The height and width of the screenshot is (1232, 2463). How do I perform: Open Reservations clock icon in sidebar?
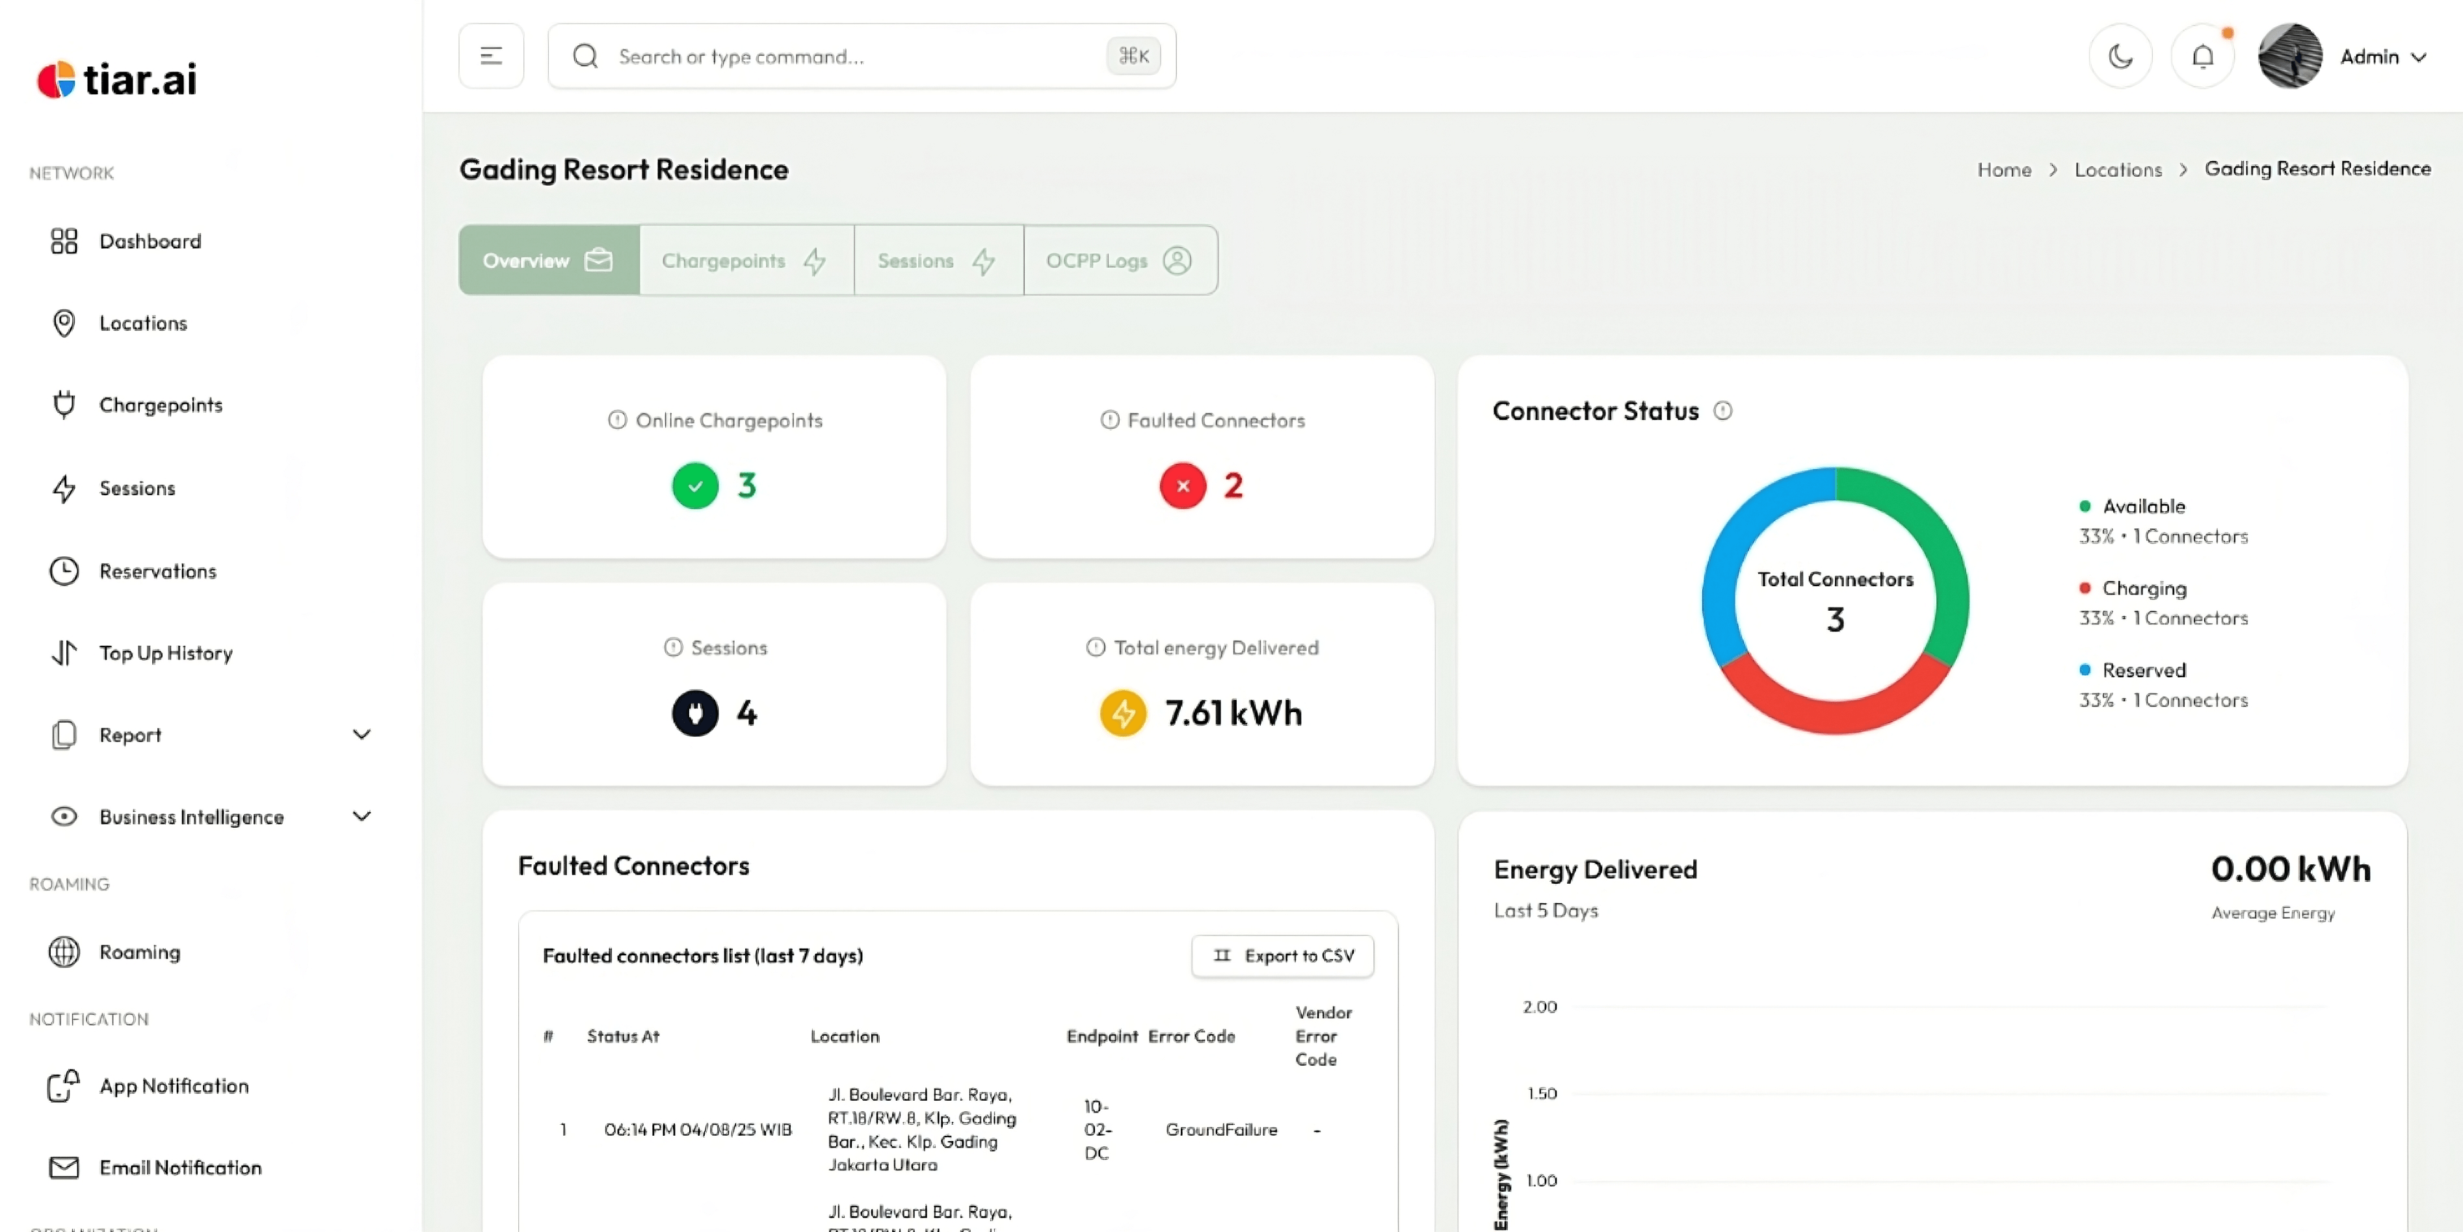click(64, 571)
